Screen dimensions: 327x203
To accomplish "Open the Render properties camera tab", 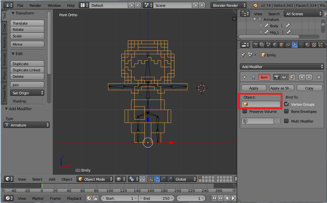I will [x=255, y=45].
